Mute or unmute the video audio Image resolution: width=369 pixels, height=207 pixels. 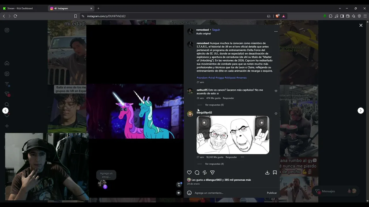179,193
